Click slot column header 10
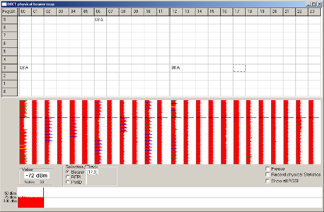The height and width of the screenshot is (212, 324). click(x=150, y=12)
